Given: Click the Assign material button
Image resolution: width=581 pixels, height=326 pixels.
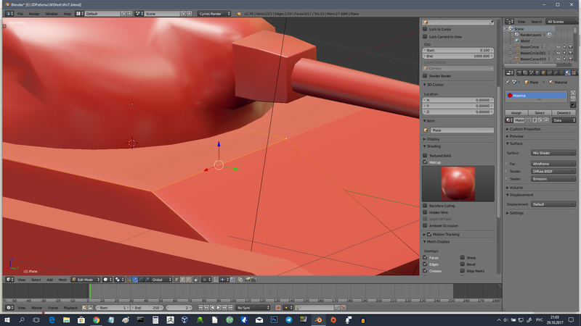Looking at the screenshot, I should [516, 113].
